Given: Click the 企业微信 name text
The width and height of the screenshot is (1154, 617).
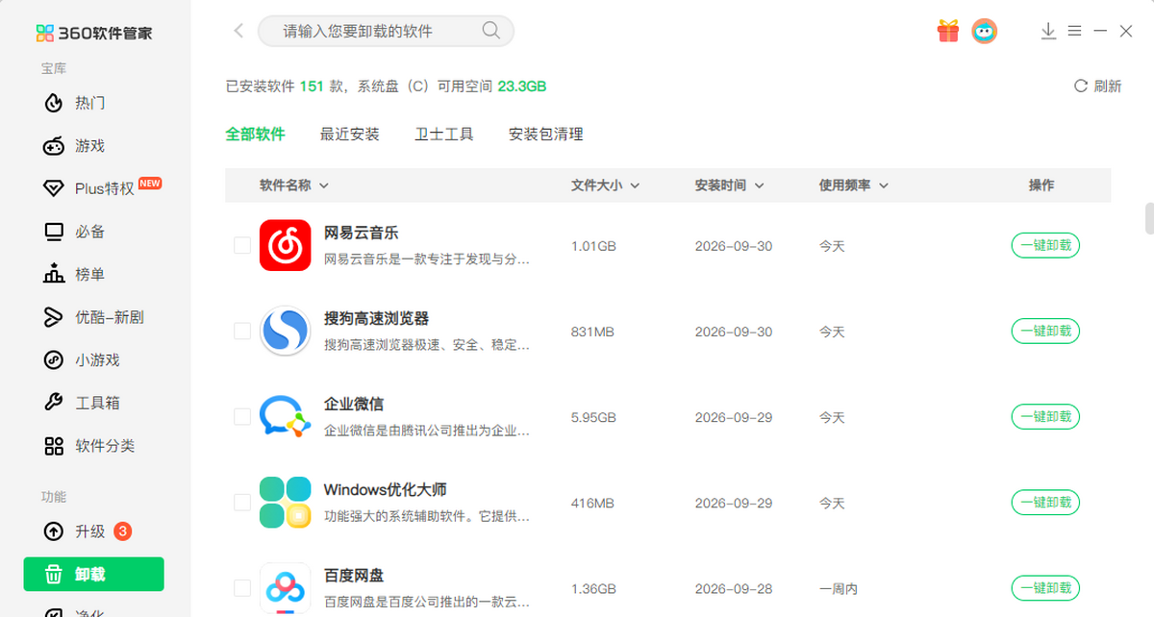Looking at the screenshot, I should point(354,404).
